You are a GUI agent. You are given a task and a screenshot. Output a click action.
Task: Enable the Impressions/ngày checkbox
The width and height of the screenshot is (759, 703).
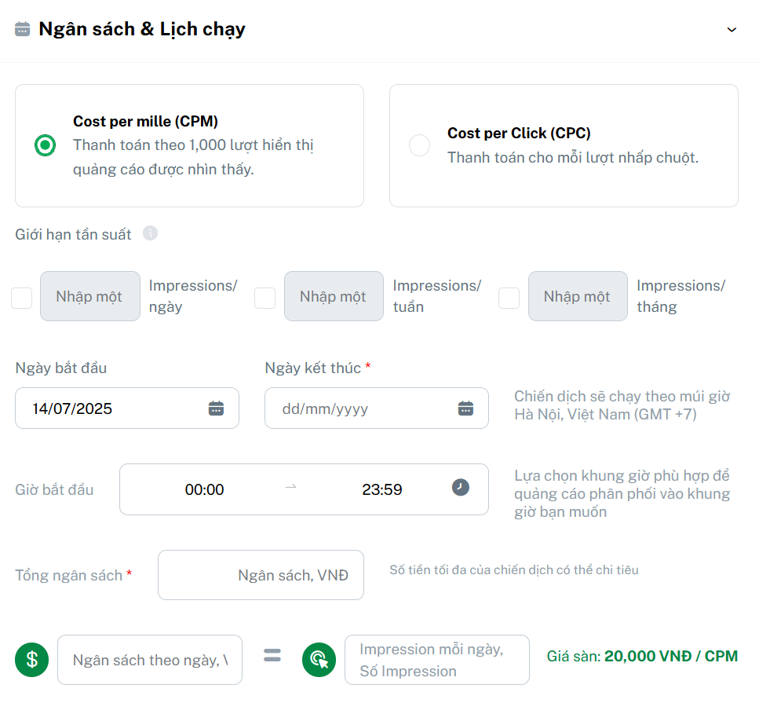[x=22, y=298]
